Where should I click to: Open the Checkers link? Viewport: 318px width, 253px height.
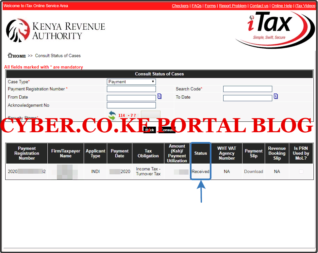(180, 6)
